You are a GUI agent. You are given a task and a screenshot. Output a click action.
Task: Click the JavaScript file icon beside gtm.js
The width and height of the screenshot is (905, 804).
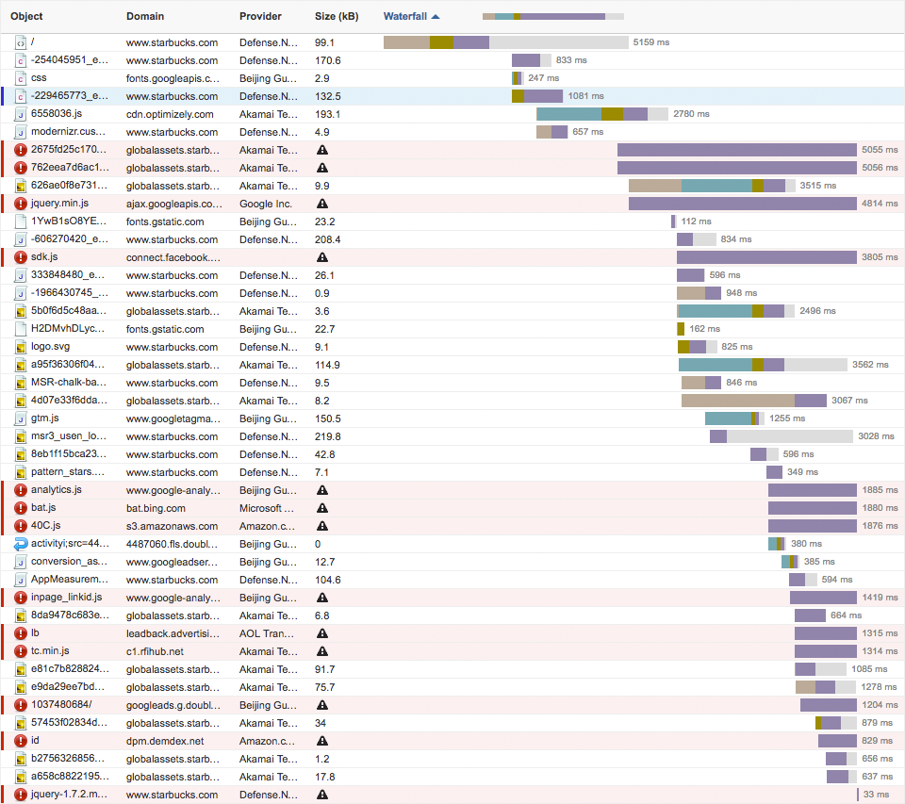[x=21, y=418]
